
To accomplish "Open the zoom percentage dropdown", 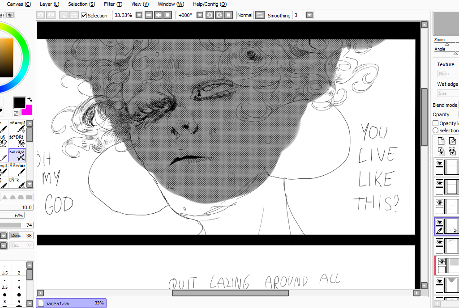I will pyautogui.click(x=139, y=15).
